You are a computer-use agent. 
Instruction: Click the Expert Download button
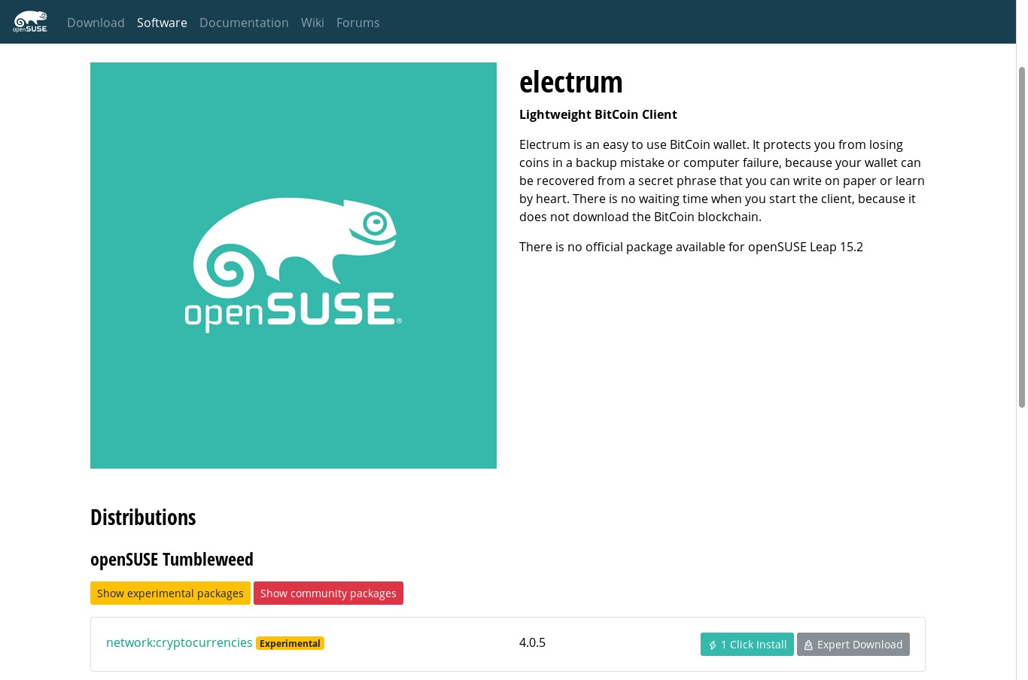[x=853, y=645]
